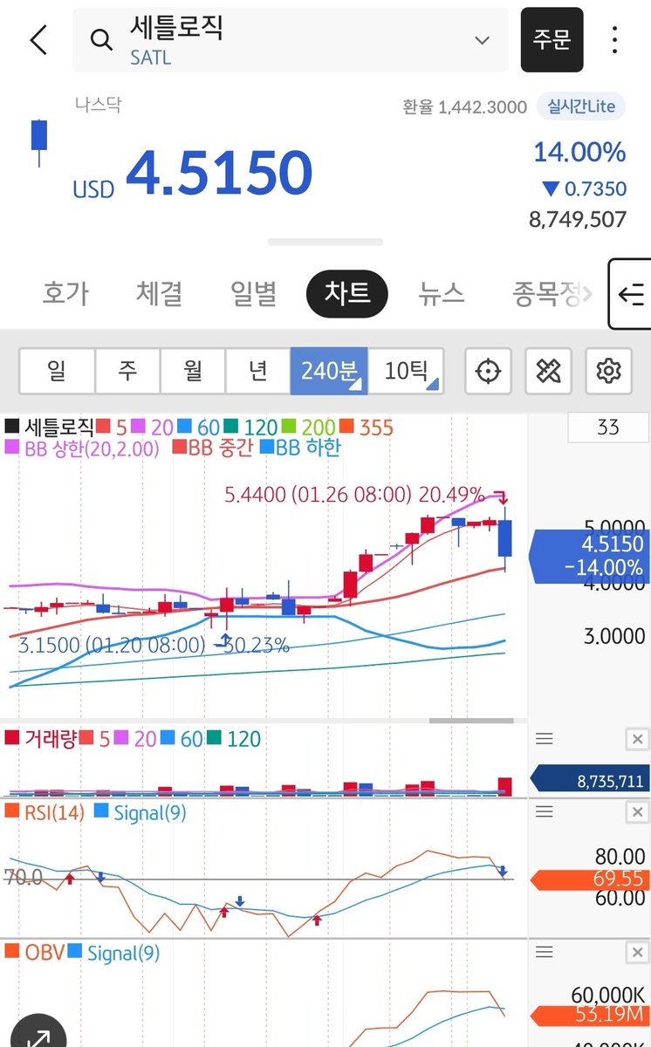Tap the 14.00% change rate
The width and height of the screenshot is (651, 1047).
pos(579,153)
